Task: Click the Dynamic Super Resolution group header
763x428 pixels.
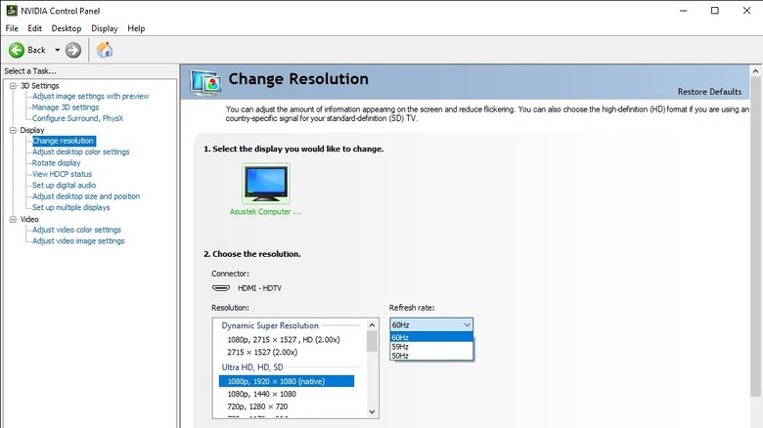Action: (x=270, y=325)
